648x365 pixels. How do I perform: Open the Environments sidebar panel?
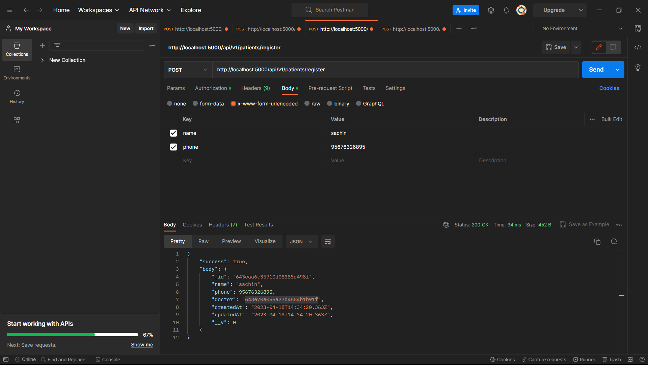[x=17, y=73]
